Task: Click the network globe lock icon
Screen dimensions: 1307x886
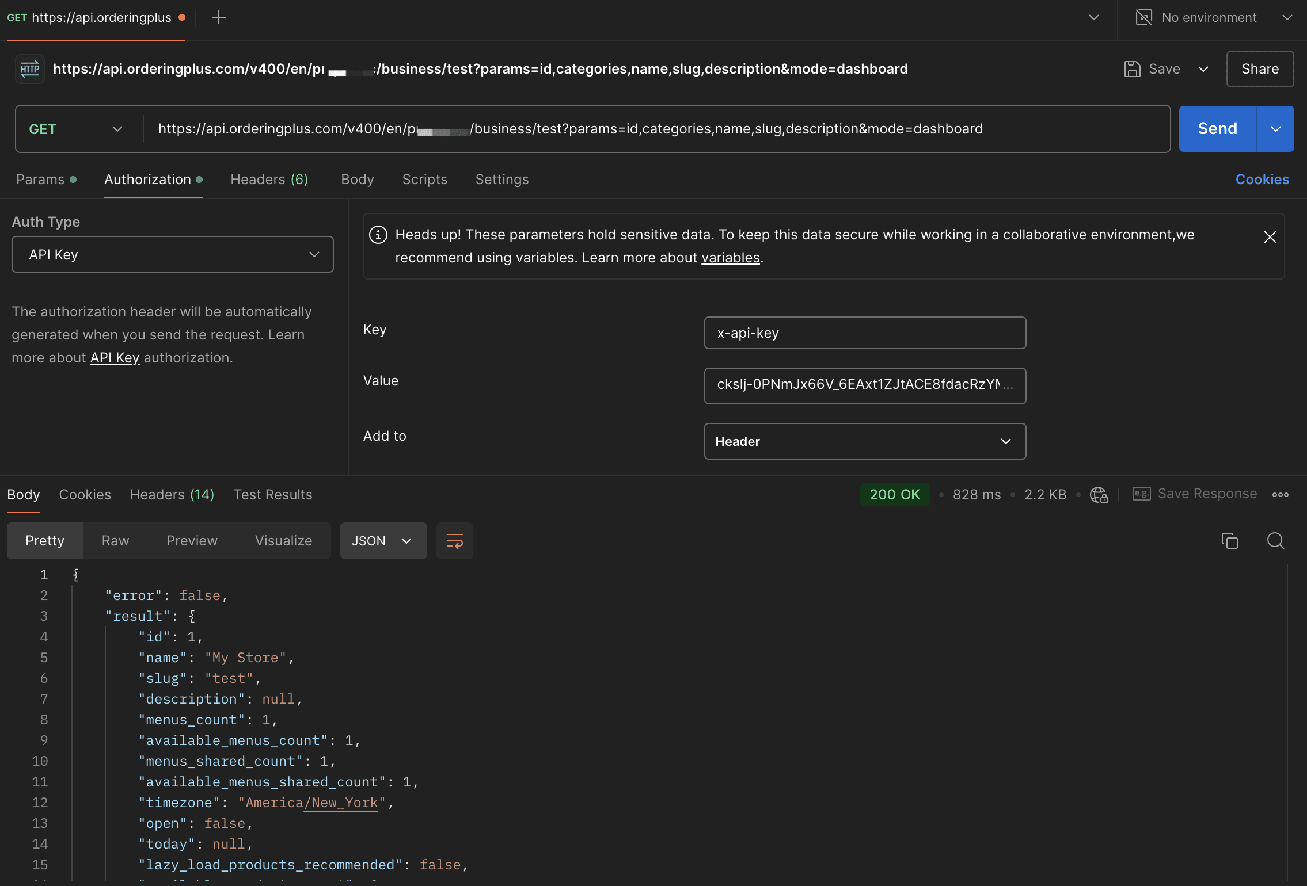Action: pos(1099,495)
